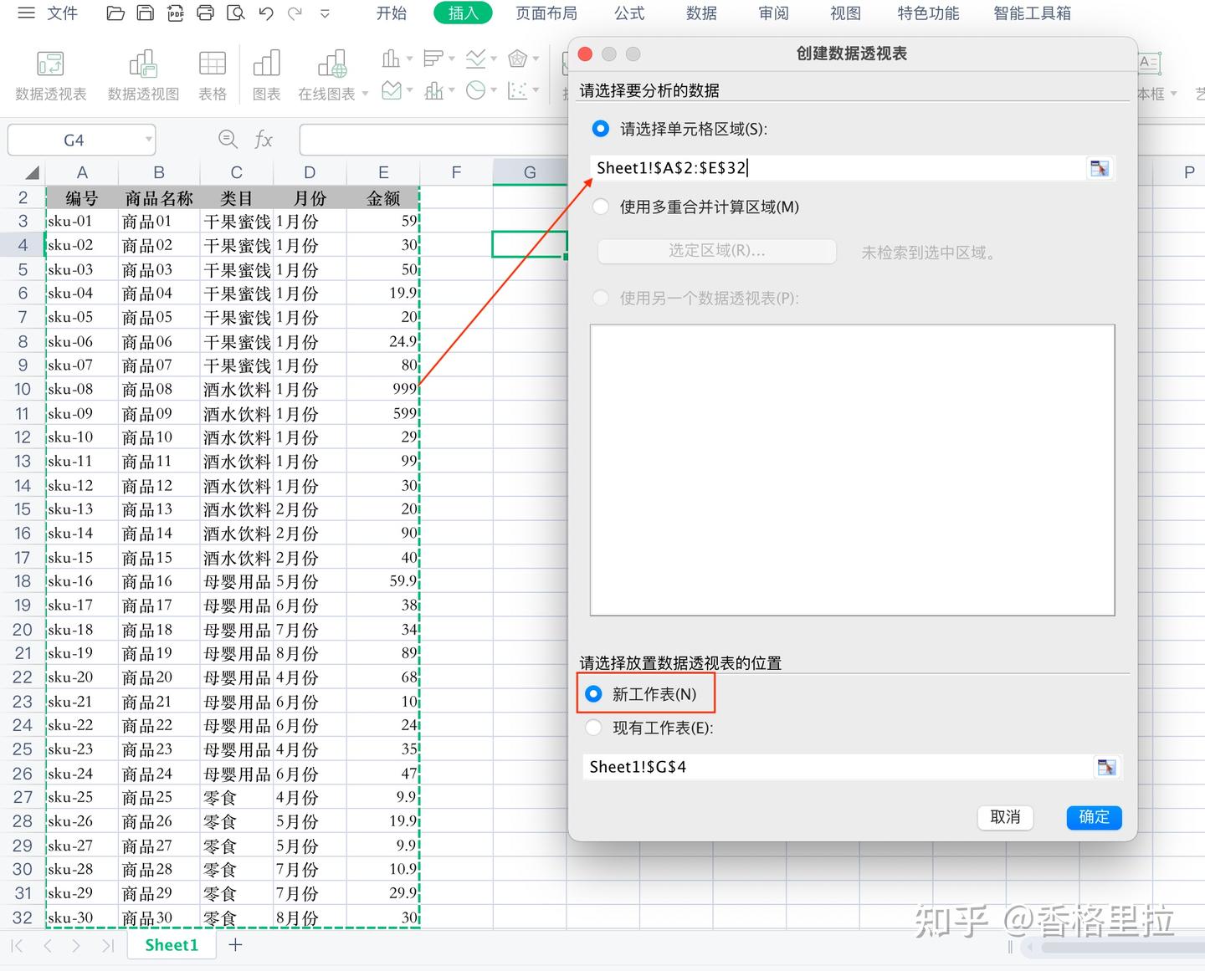Image resolution: width=1205 pixels, height=971 pixels.
Task: Click the 在线图表 online chart icon
Action: click(x=332, y=64)
